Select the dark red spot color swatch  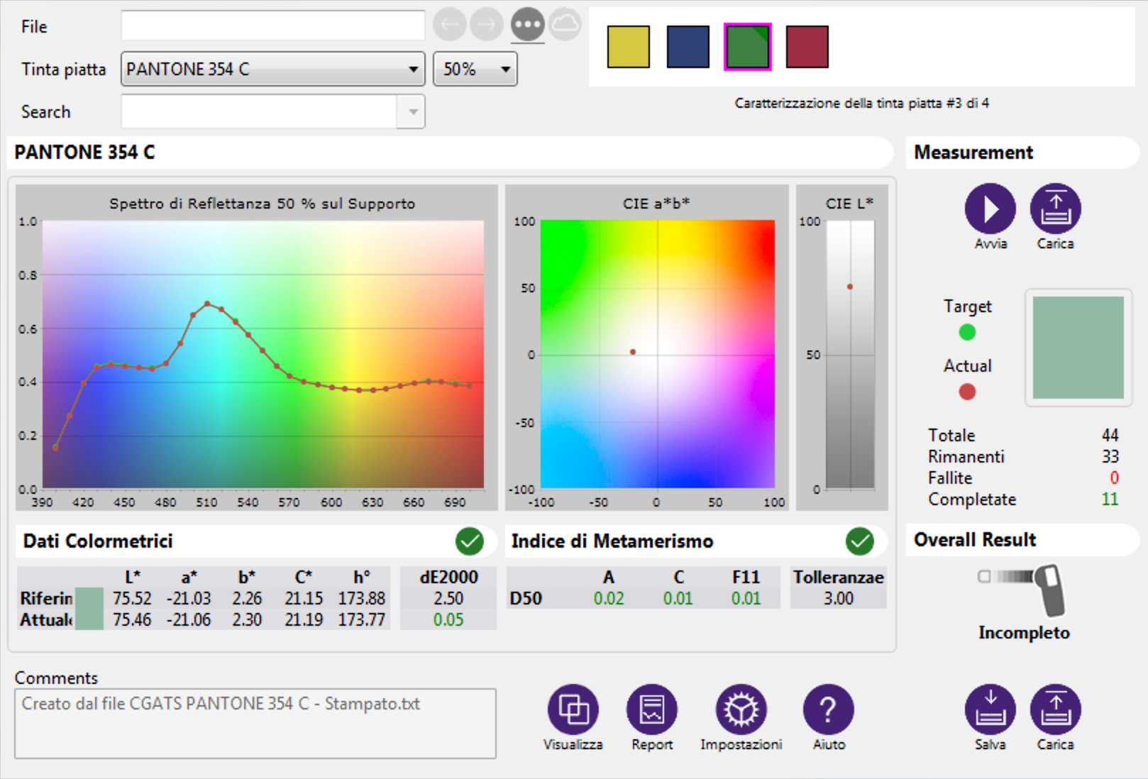pyautogui.click(x=807, y=47)
